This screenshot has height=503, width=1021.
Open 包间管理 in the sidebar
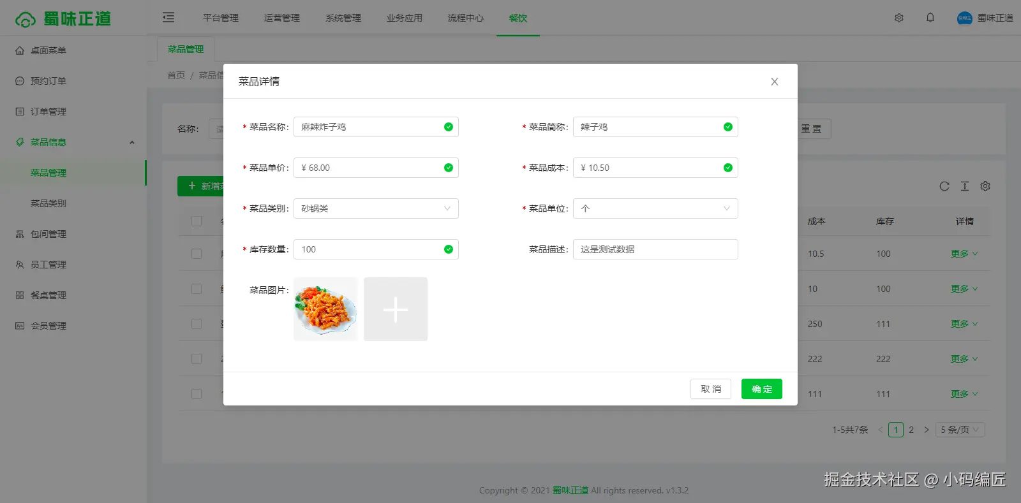coord(48,234)
